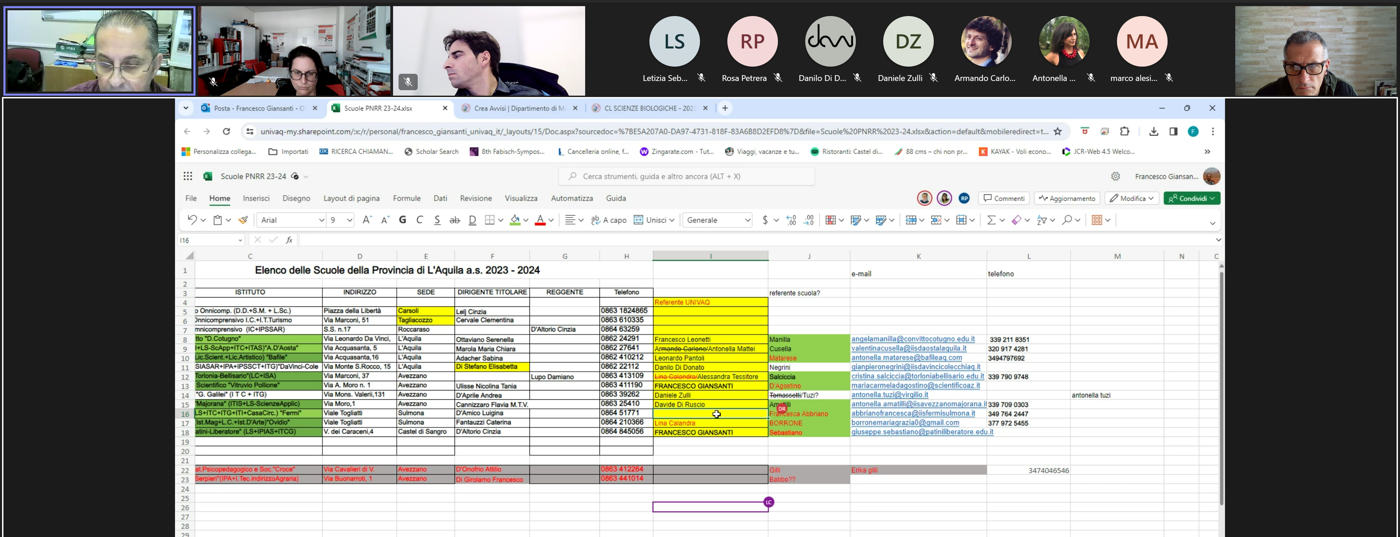Switch to the Layout di pagina tab
The height and width of the screenshot is (537, 1400).
click(352, 198)
